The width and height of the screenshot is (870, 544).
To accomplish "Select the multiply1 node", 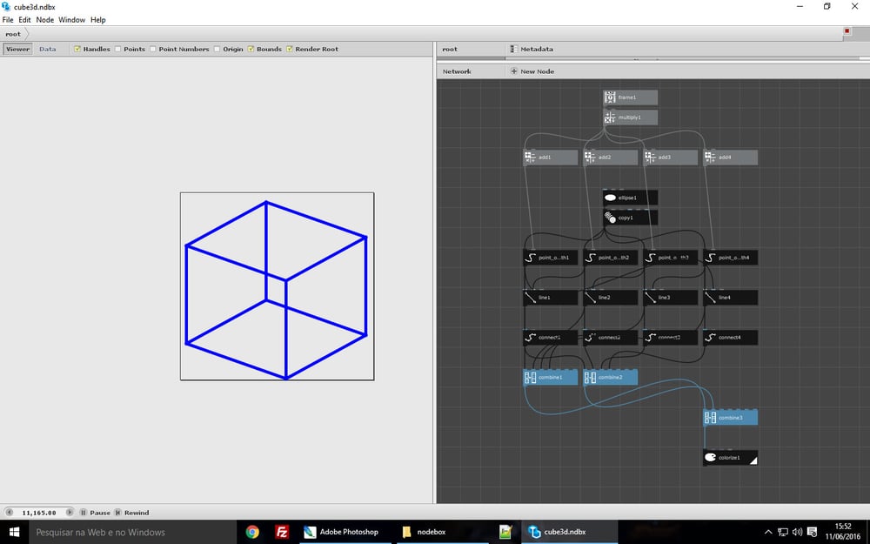I will (630, 118).
